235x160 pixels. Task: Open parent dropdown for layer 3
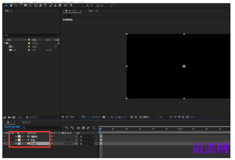point(87,144)
